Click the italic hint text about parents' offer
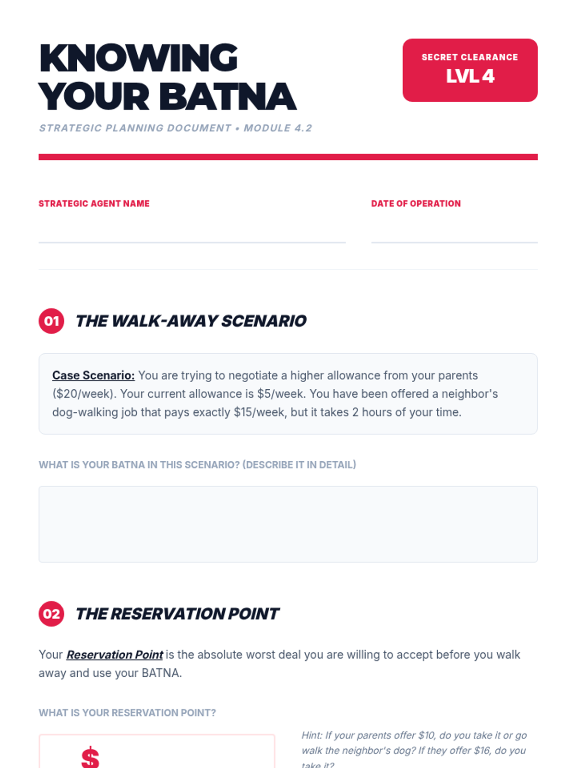Screen dimensions: 576x768 (414, 750)
